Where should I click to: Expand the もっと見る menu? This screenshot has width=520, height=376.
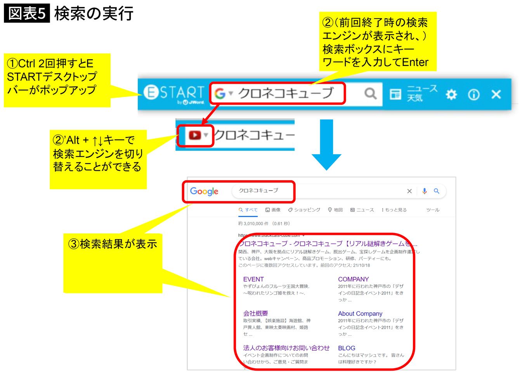pos(394,210)
